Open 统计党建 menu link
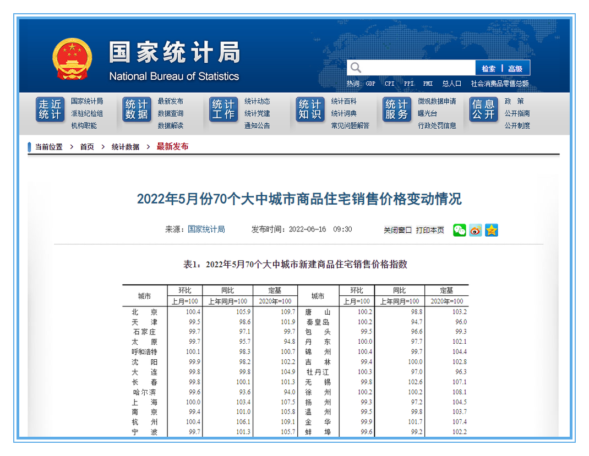The height and width of the screenshot is (456, 589). pyautogui.click(x=257, y=113)
